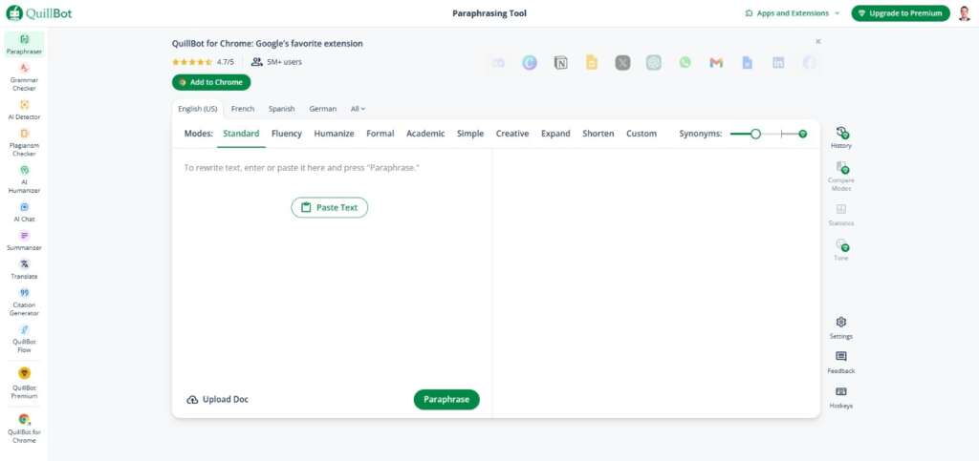
Task: Open paraphraser Settings
Action: pyautogui.click(x=841, y=327)
